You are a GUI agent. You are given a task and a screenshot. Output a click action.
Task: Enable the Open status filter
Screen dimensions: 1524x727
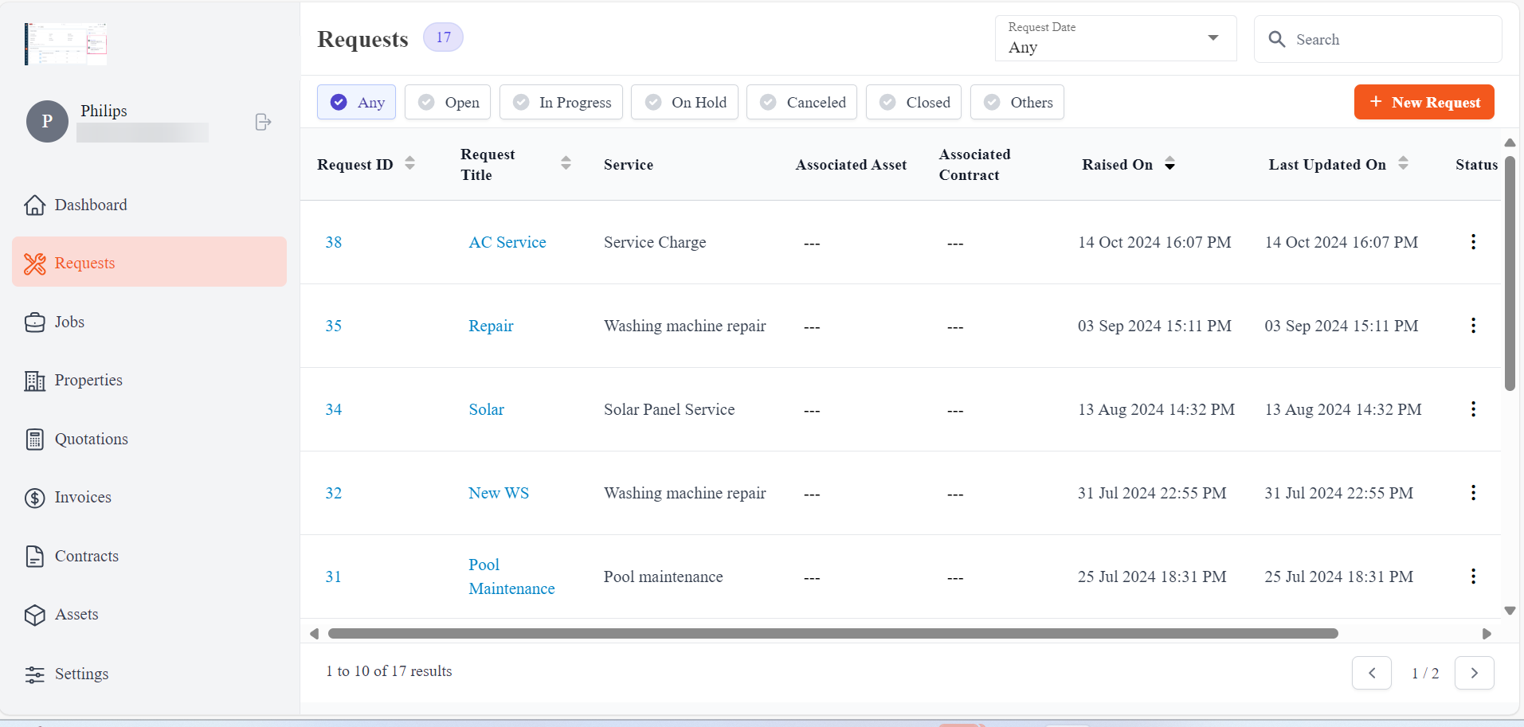[x=447, y=102]
